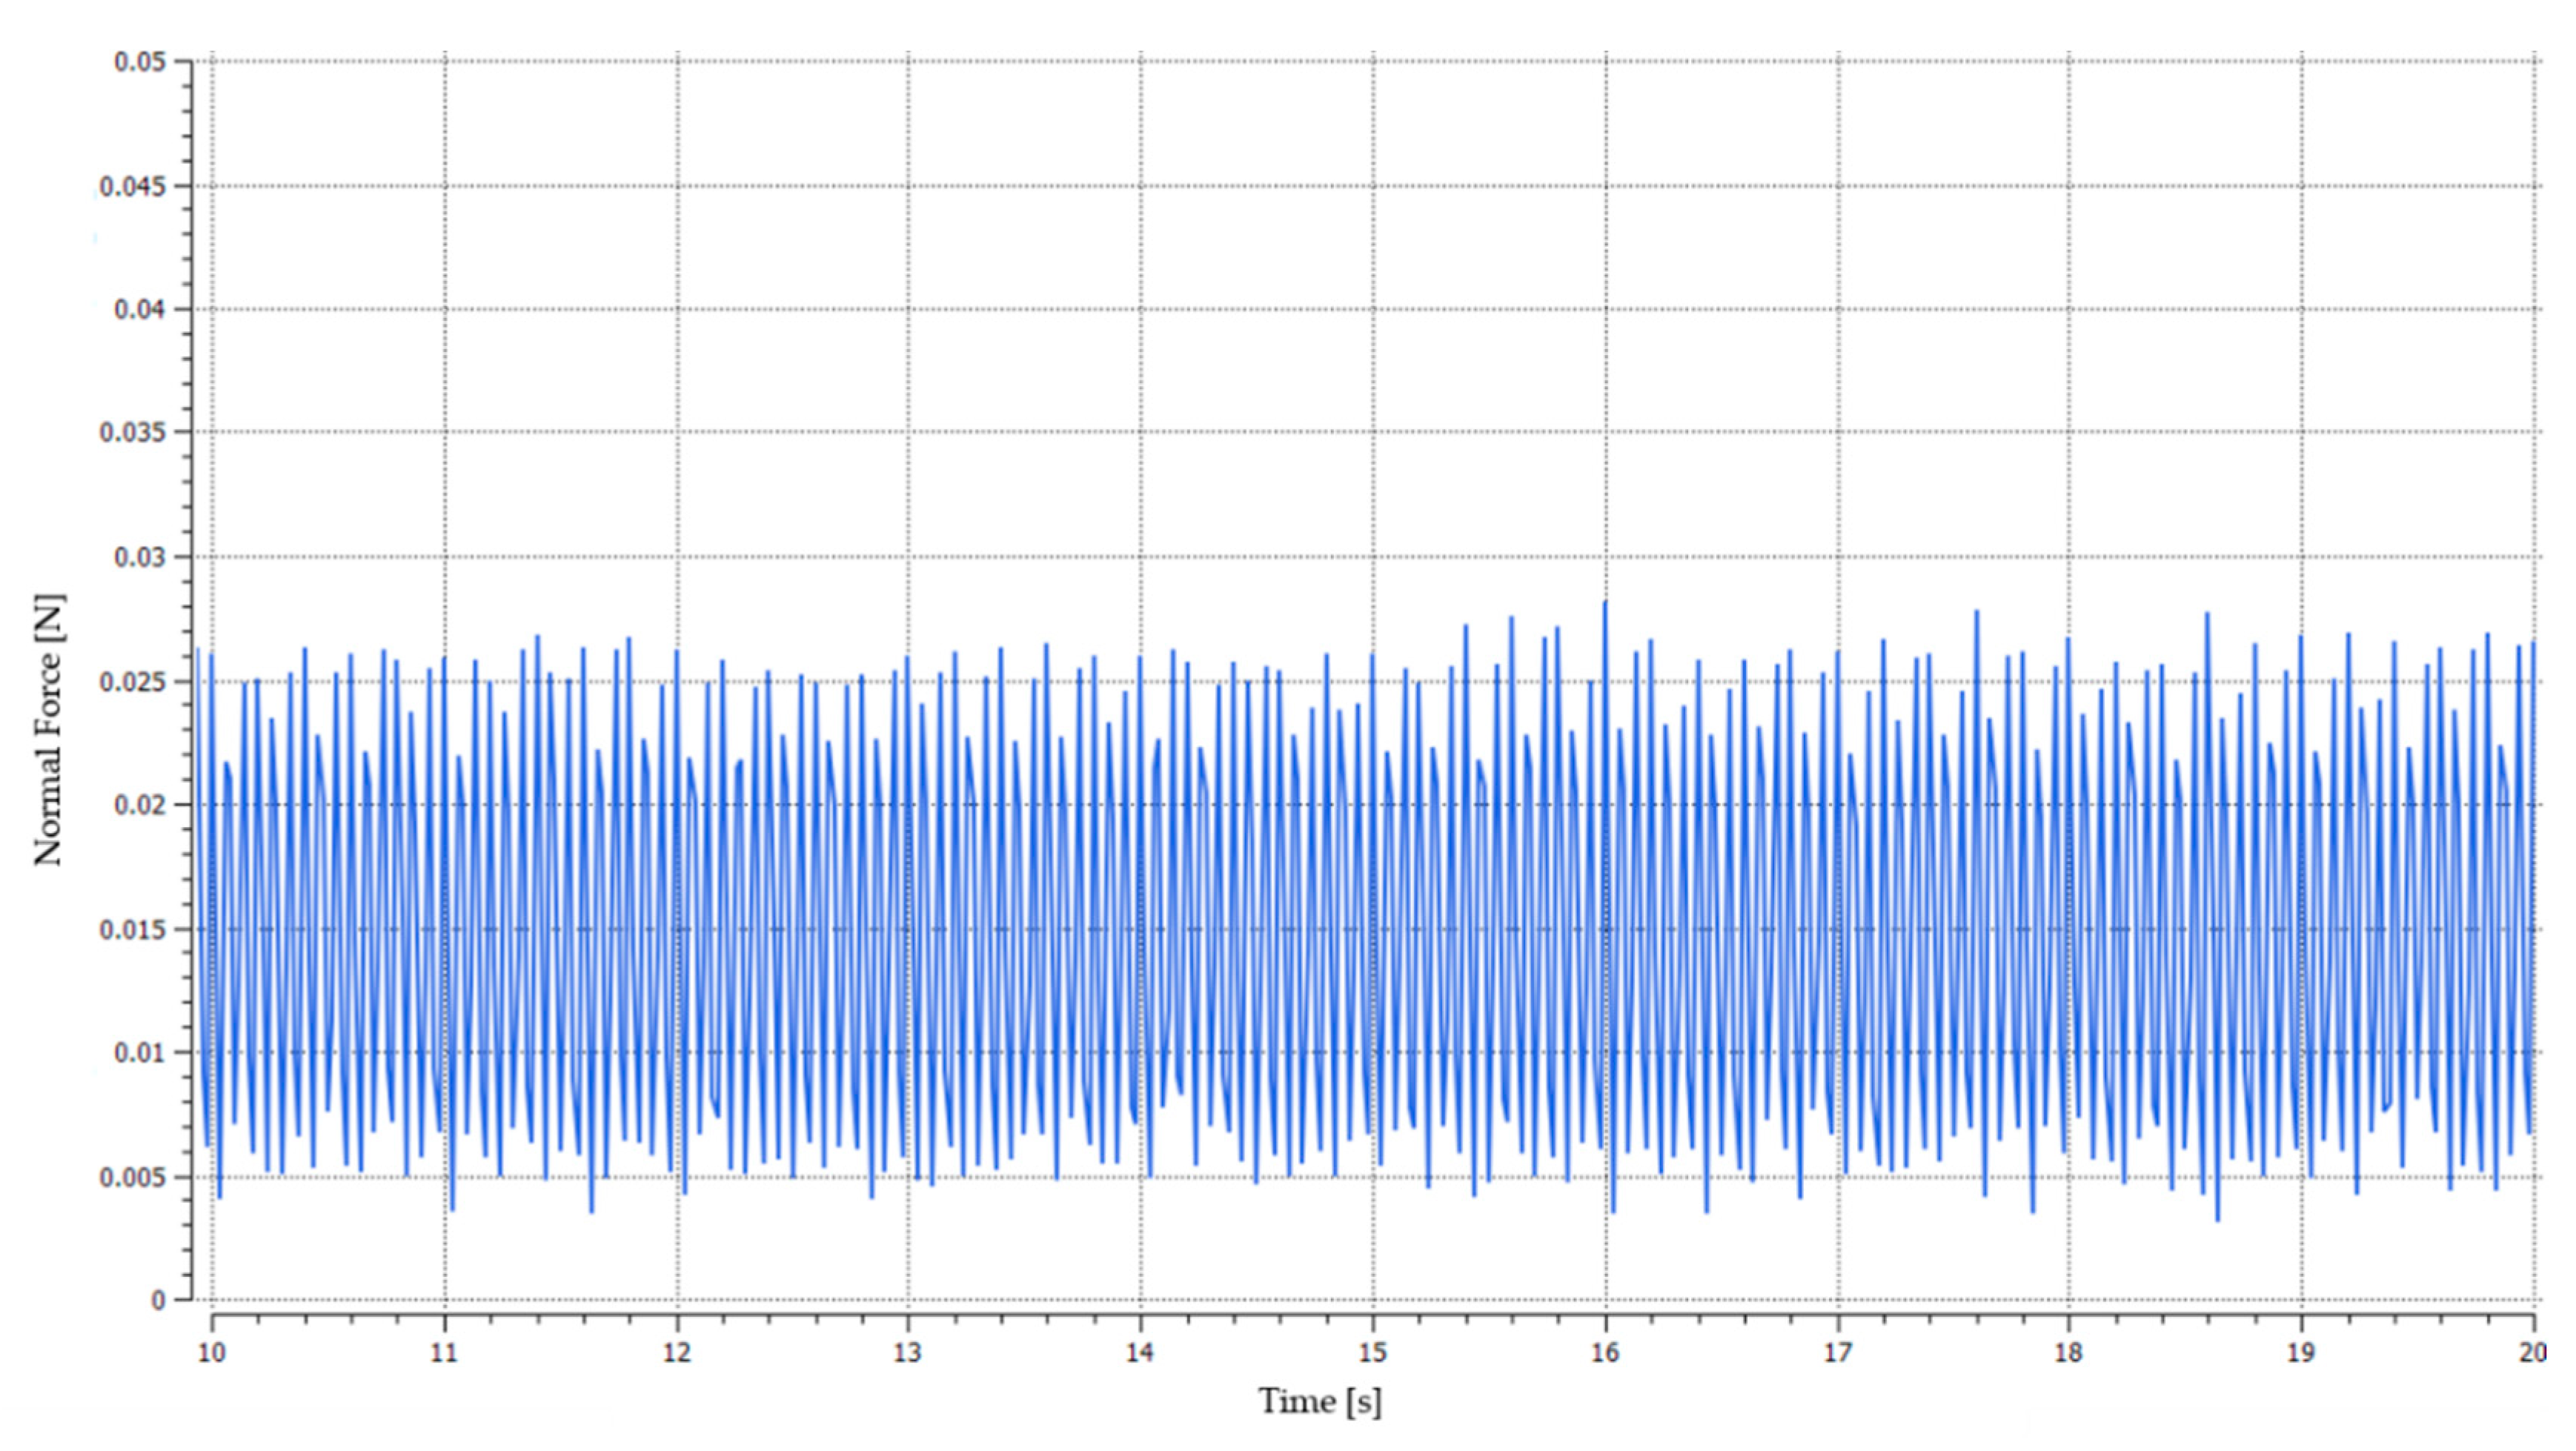Click the 17 label on time axis
The height and width of the screenshot is (1451, 2576).
click(x=1838, y=1353)
